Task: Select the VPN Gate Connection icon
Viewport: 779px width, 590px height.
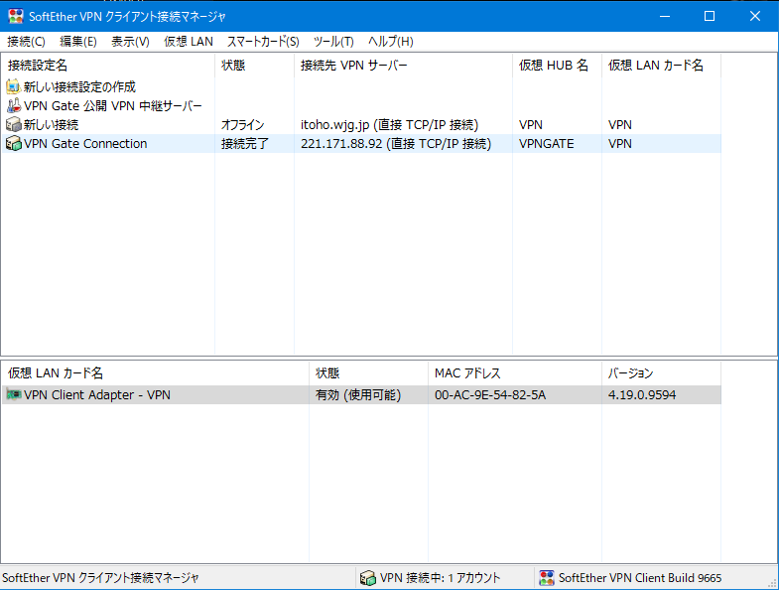Action: (x=13, y=144)
